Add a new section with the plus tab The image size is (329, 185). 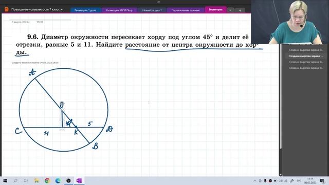point(240,10)
